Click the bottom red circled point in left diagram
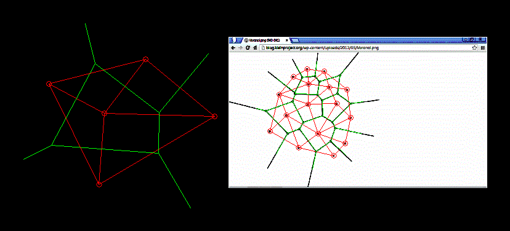The image size is (510, 231). tap(99, 184)
